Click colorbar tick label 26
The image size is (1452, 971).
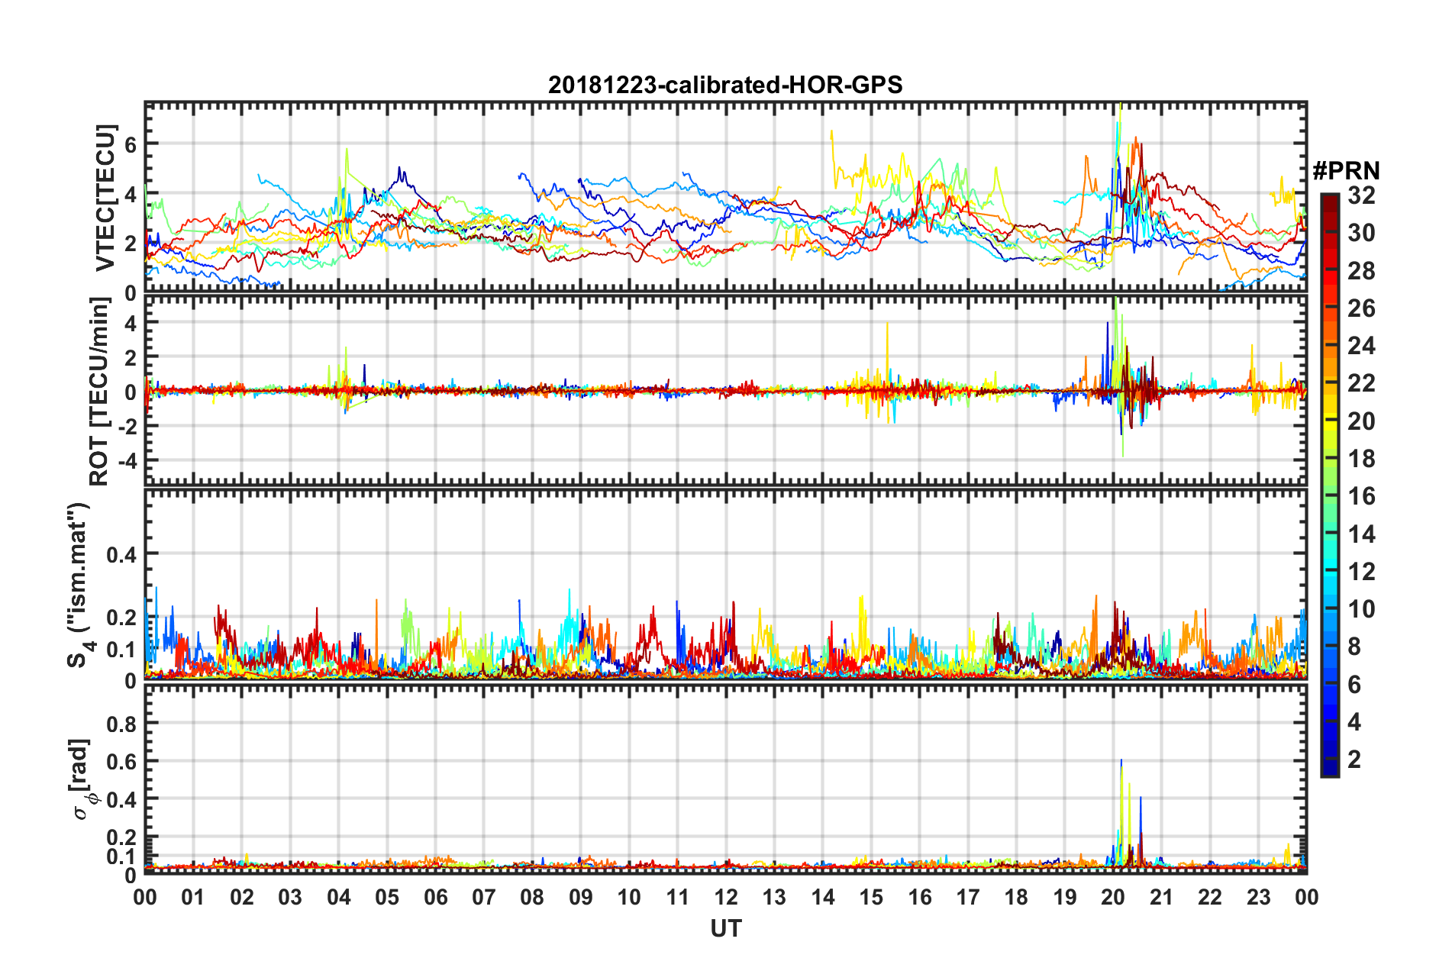[x=1361, y=308]
